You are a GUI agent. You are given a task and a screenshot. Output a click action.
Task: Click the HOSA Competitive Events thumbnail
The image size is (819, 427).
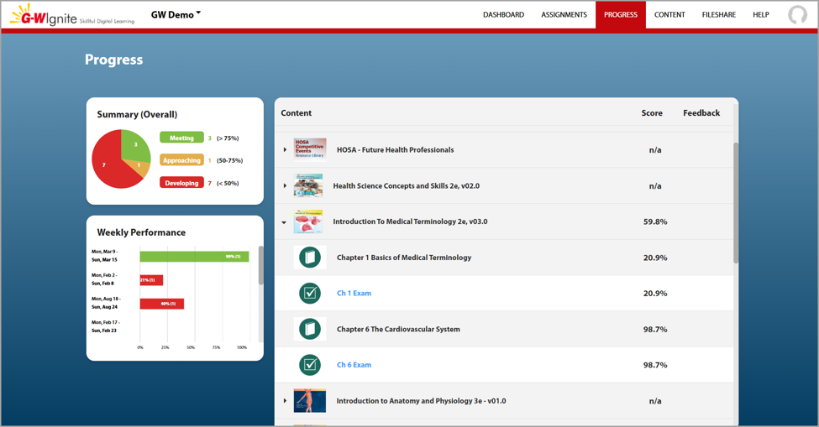[310, 149]
